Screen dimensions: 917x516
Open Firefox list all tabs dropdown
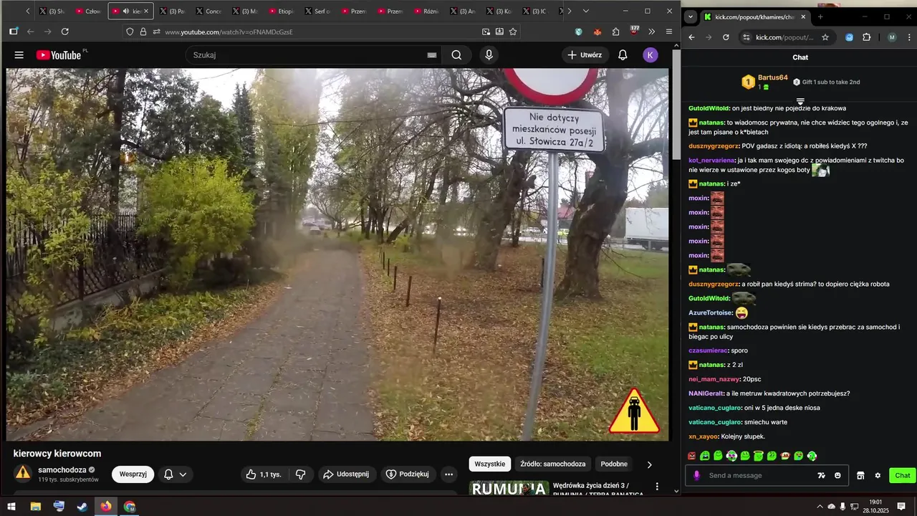click(586, 11)
